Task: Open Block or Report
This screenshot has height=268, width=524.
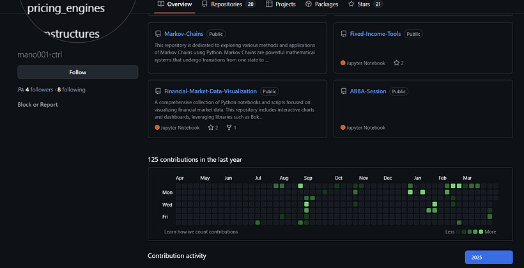Action: (38, 105)
